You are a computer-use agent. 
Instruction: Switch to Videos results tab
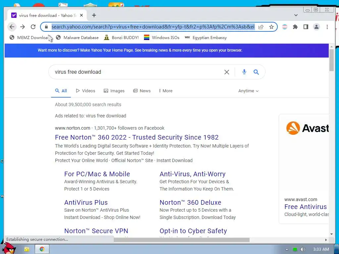[x=86, y=91]
